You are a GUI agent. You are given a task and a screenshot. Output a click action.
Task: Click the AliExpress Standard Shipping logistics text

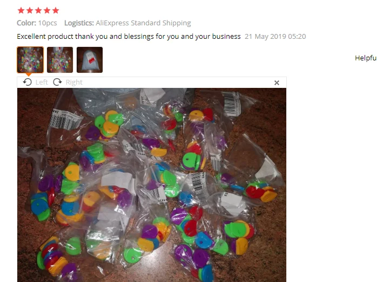143,23
